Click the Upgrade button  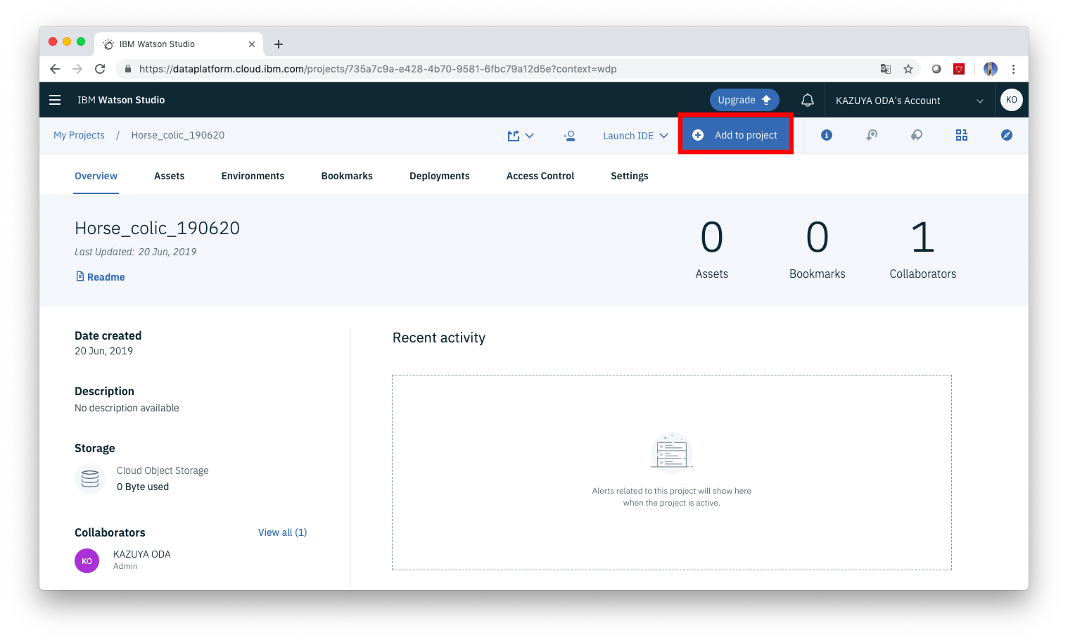pyautogui.click(x=744, y=99)
